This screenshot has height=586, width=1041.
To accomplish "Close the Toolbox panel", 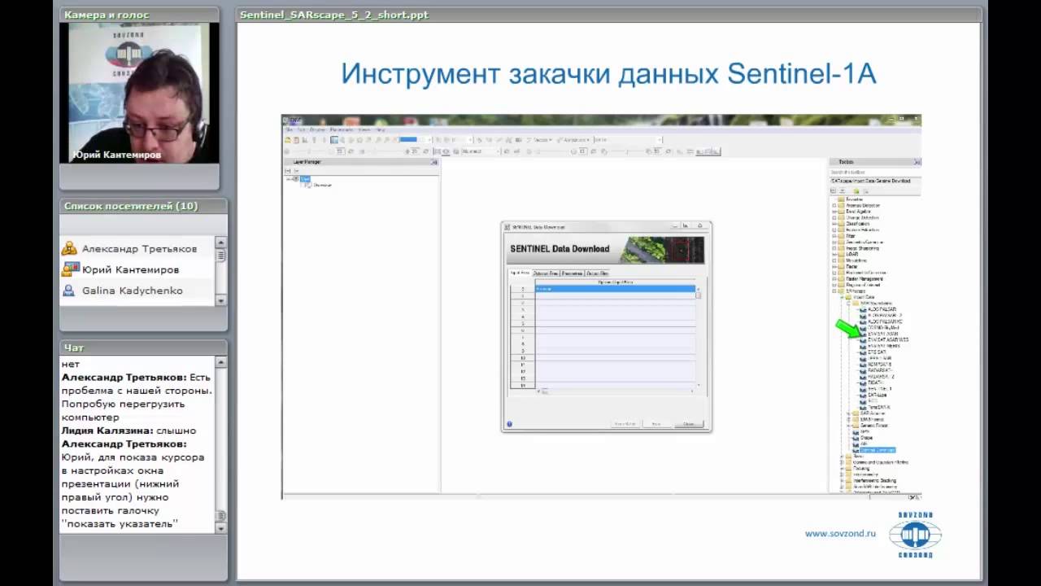I will click(x=917, y=162).
